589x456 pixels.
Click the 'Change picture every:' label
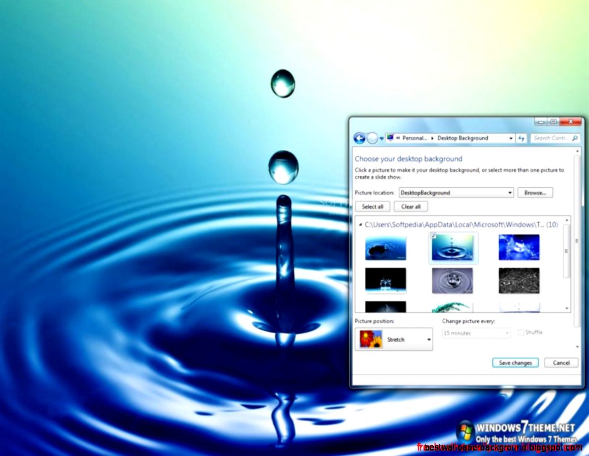pos(469,322)
